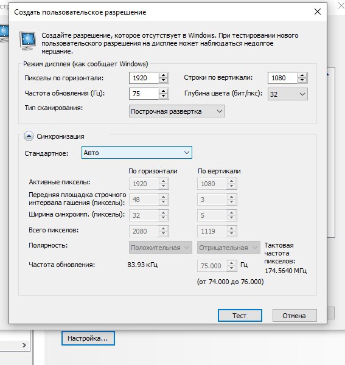Click the Отмена button

(x=294, y=315)
